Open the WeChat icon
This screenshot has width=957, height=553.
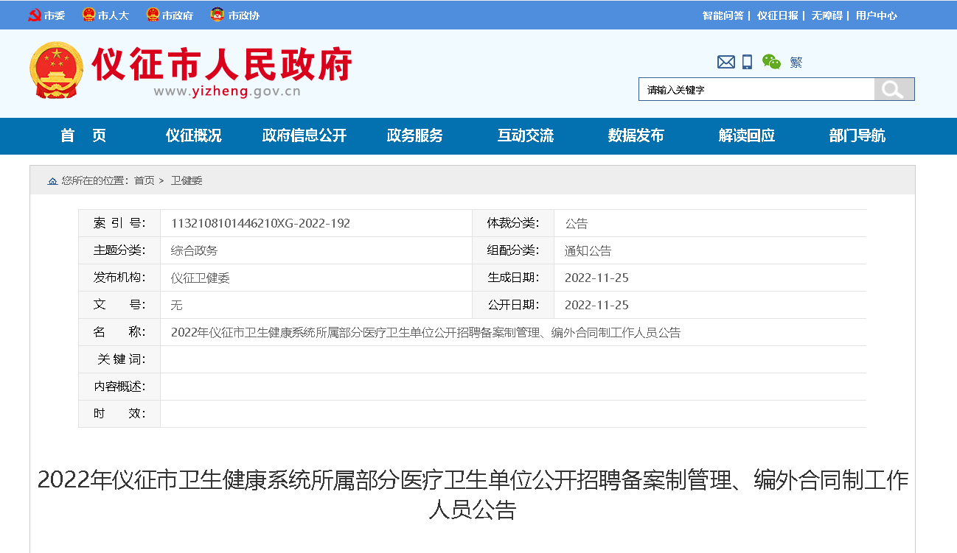point(771,62)
